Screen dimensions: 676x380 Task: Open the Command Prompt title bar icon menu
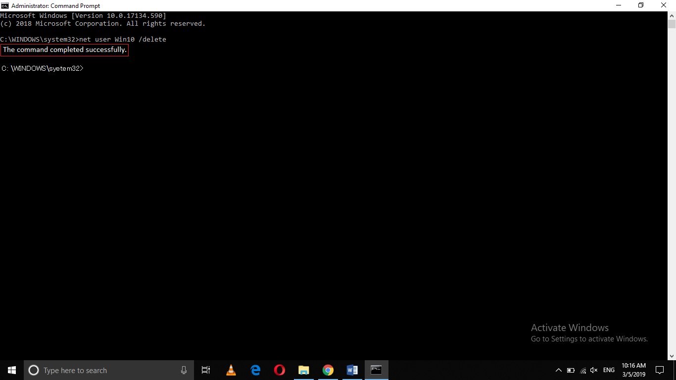(4, 5)
